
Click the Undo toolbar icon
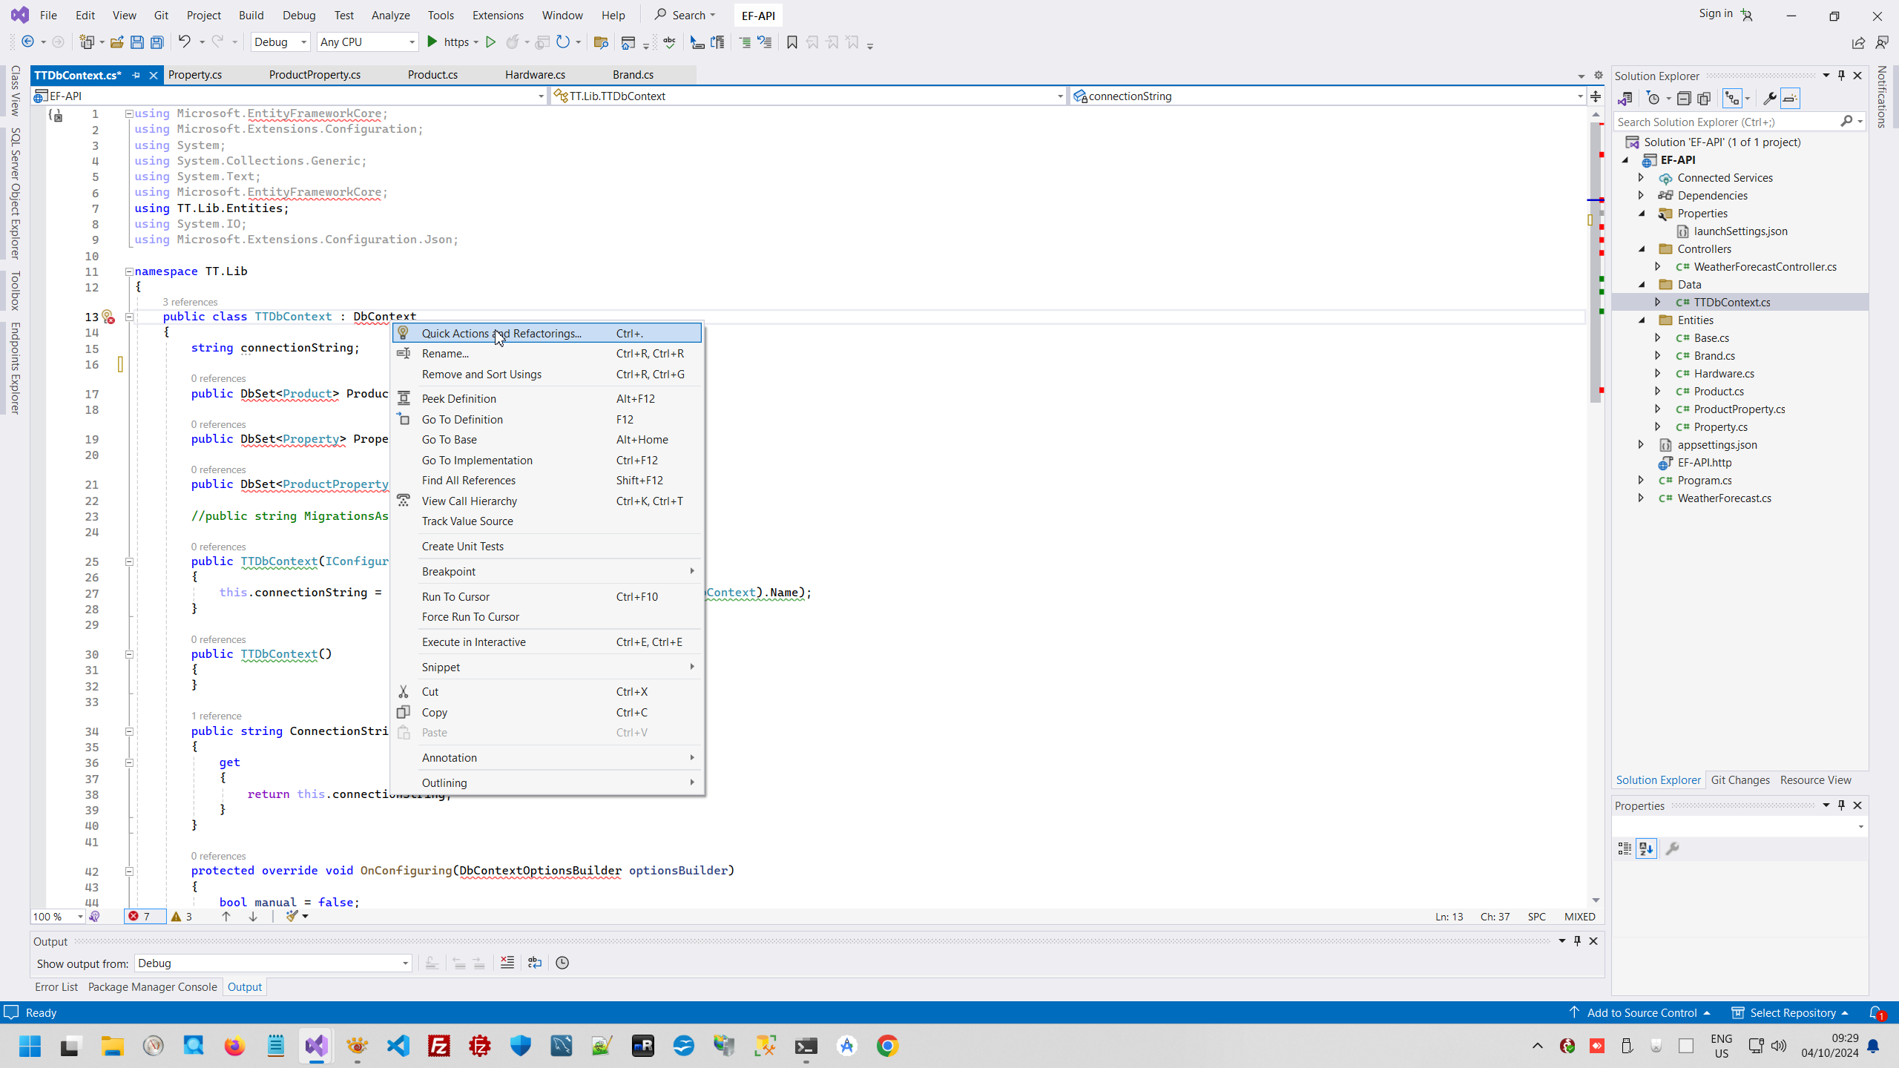184,42
